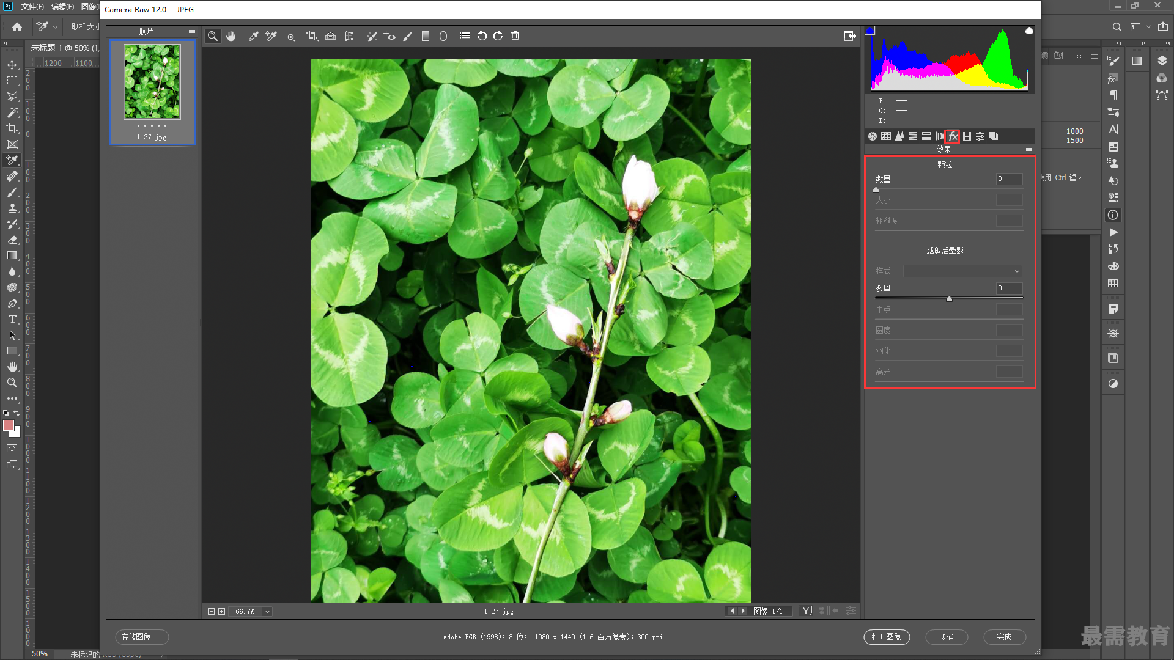The image size is (1174, 660).
Task: Switch to the Basic panel tab
Action: pyautogui.click(x=873, y=136)
